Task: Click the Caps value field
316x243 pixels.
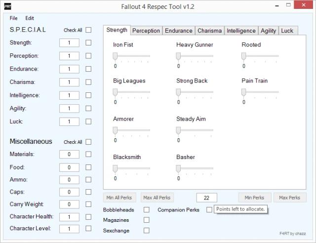Action: coord(69,192)
